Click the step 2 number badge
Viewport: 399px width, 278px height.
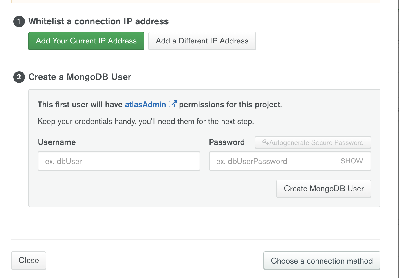19,77
